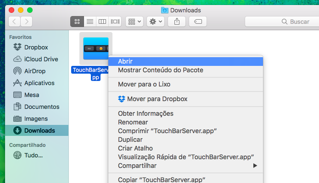319x183 pixels.
Task: Choose Renomear in the context menu
Action: pyautogui.click(x=185, y=122)
